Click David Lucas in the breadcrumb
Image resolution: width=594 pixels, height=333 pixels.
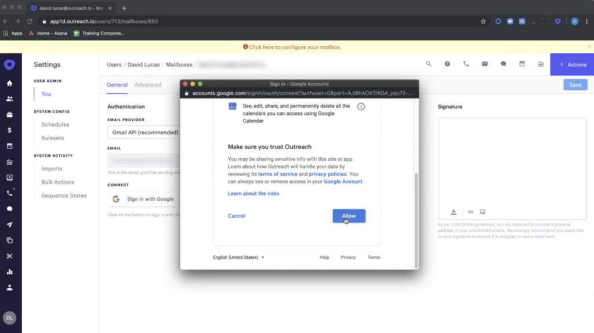coord(144,64)
